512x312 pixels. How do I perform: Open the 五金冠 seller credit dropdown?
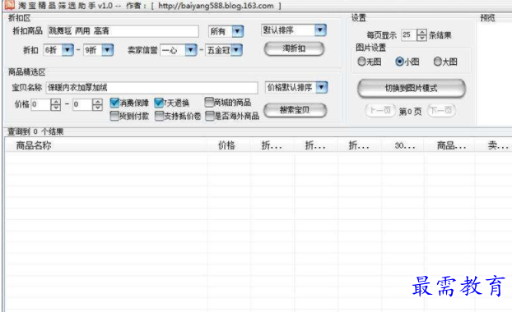point(236,50)
